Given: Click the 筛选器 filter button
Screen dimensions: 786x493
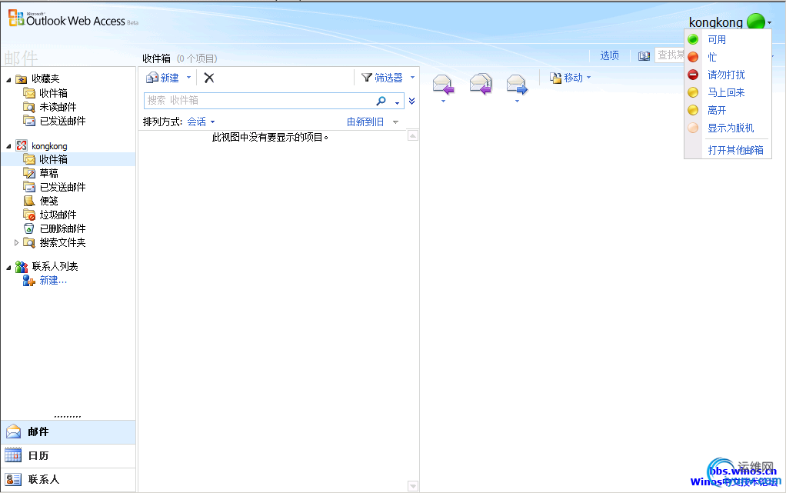Looking at the screenshot, I should 382,78.
